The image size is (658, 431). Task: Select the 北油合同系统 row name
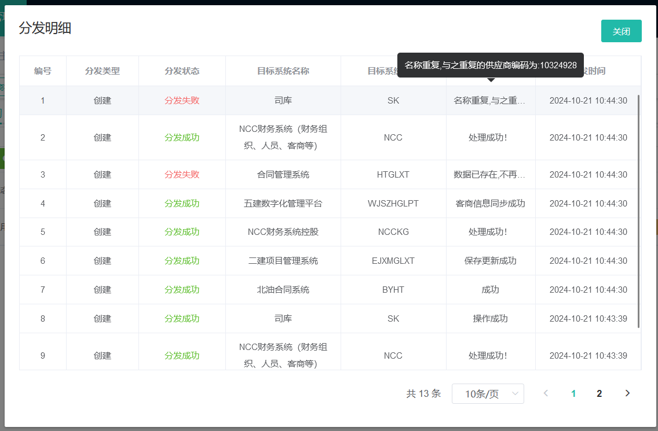[x=283, y=289]
